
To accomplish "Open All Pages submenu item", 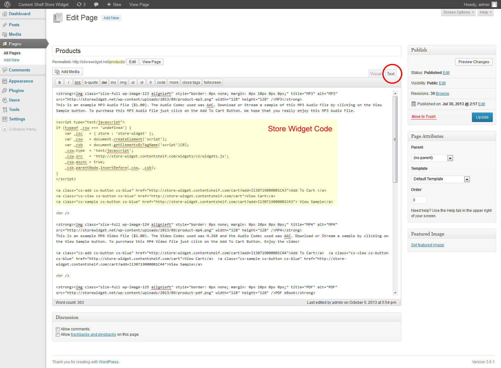I will [x=12, y=53].
